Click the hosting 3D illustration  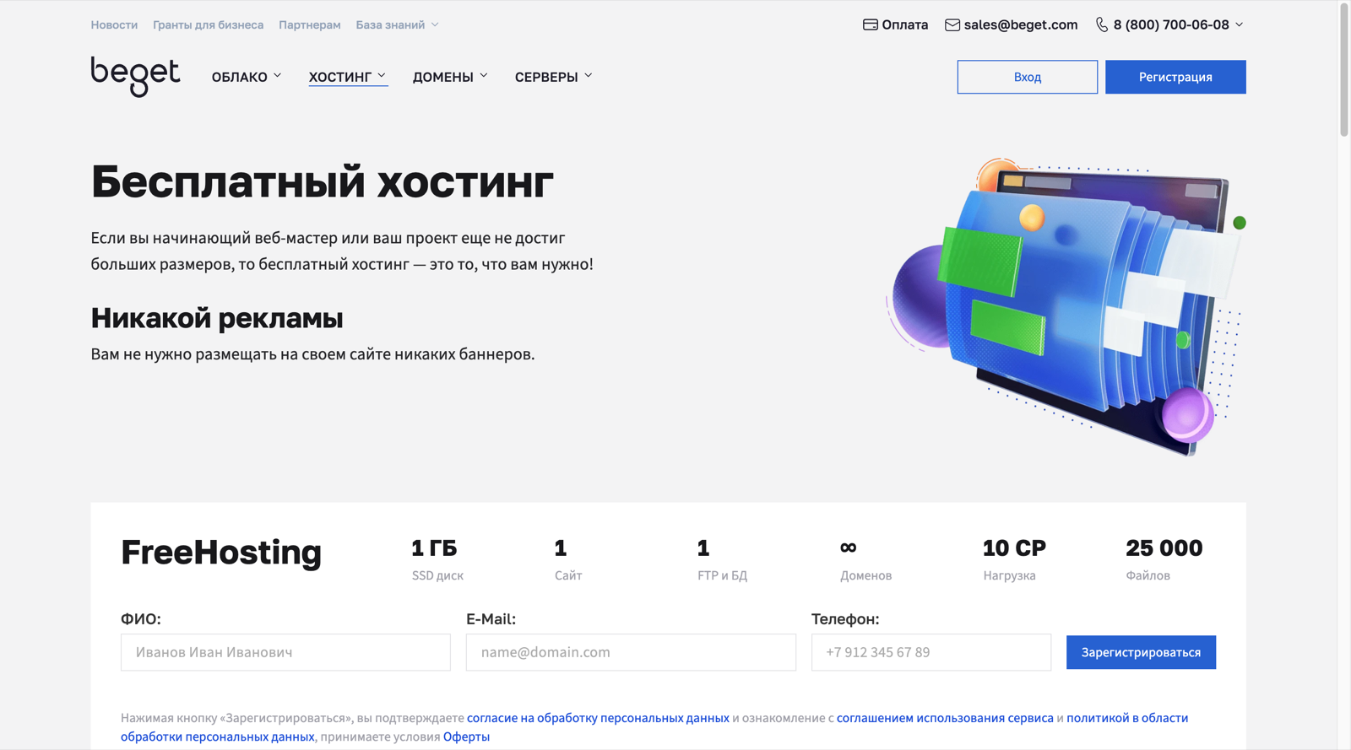coord(1066,305)
